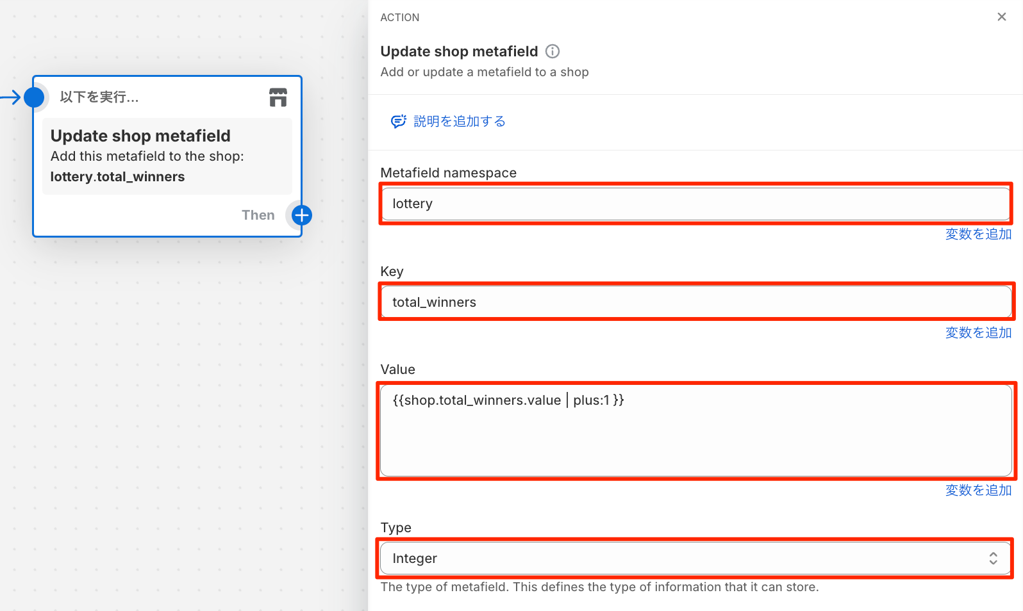Click 説明を追加する link

pos(459,121)
